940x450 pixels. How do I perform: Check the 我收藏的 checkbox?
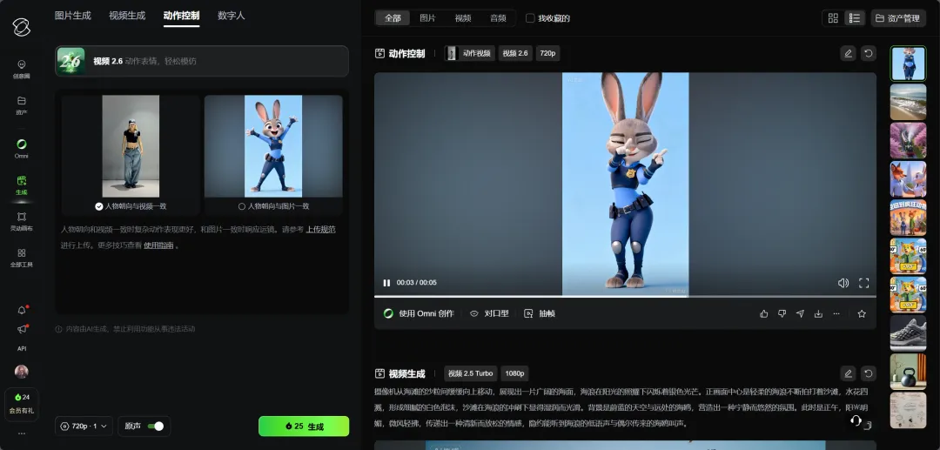tap(530, 18)
